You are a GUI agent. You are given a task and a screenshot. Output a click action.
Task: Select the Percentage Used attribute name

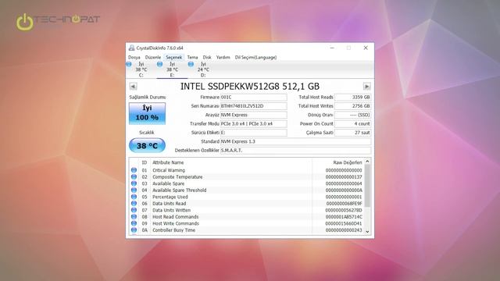click(x=170, y=197)
